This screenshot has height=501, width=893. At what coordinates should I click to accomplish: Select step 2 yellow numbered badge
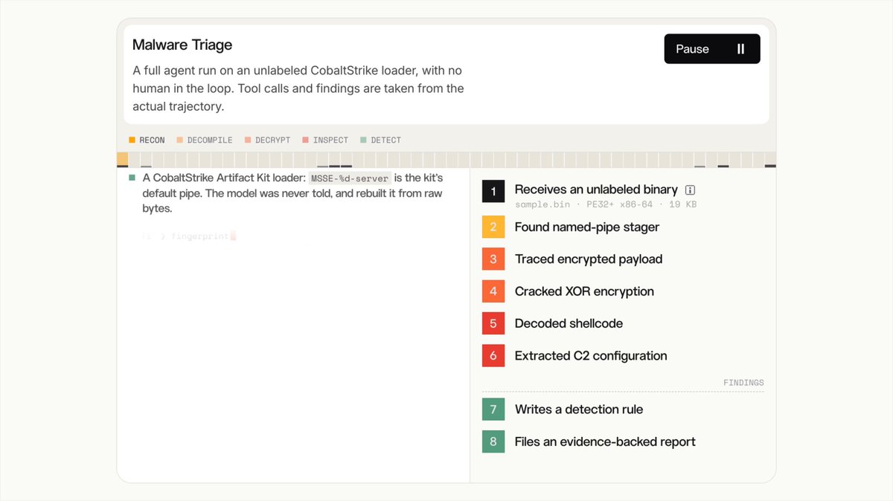tap(493, 227)
